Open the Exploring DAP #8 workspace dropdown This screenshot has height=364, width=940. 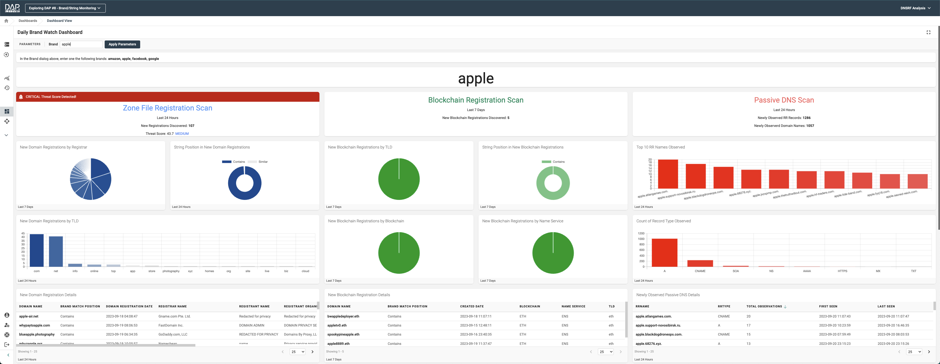click(x=65, y=8)
